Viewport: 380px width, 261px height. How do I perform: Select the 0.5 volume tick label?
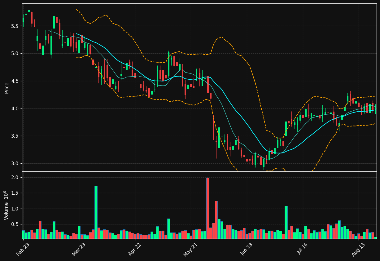click(x=15, y=224)
